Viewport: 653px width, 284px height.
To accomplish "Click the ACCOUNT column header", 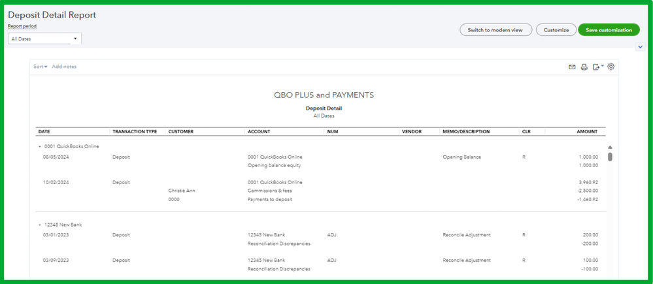I will click(x=259, y=131).
